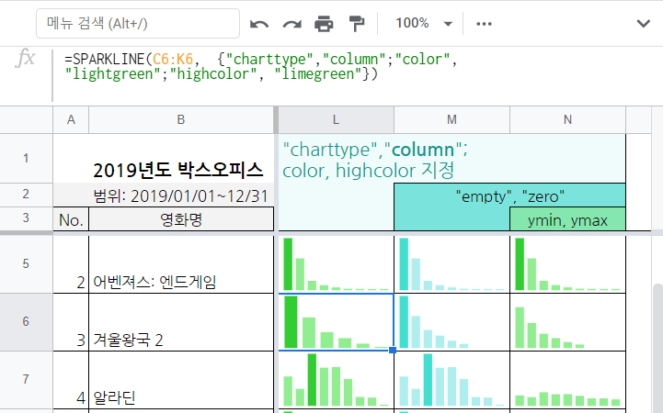Click the menu search box
The image size is (663, 413).
point(138,23)
